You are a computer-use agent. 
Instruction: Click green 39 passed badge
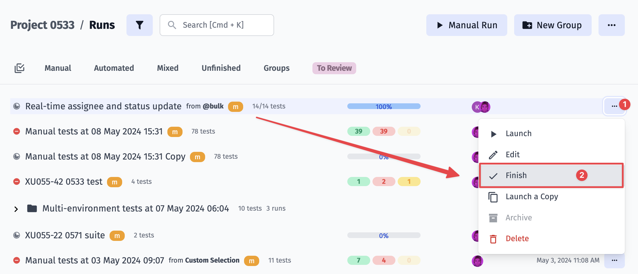(358, 131)
